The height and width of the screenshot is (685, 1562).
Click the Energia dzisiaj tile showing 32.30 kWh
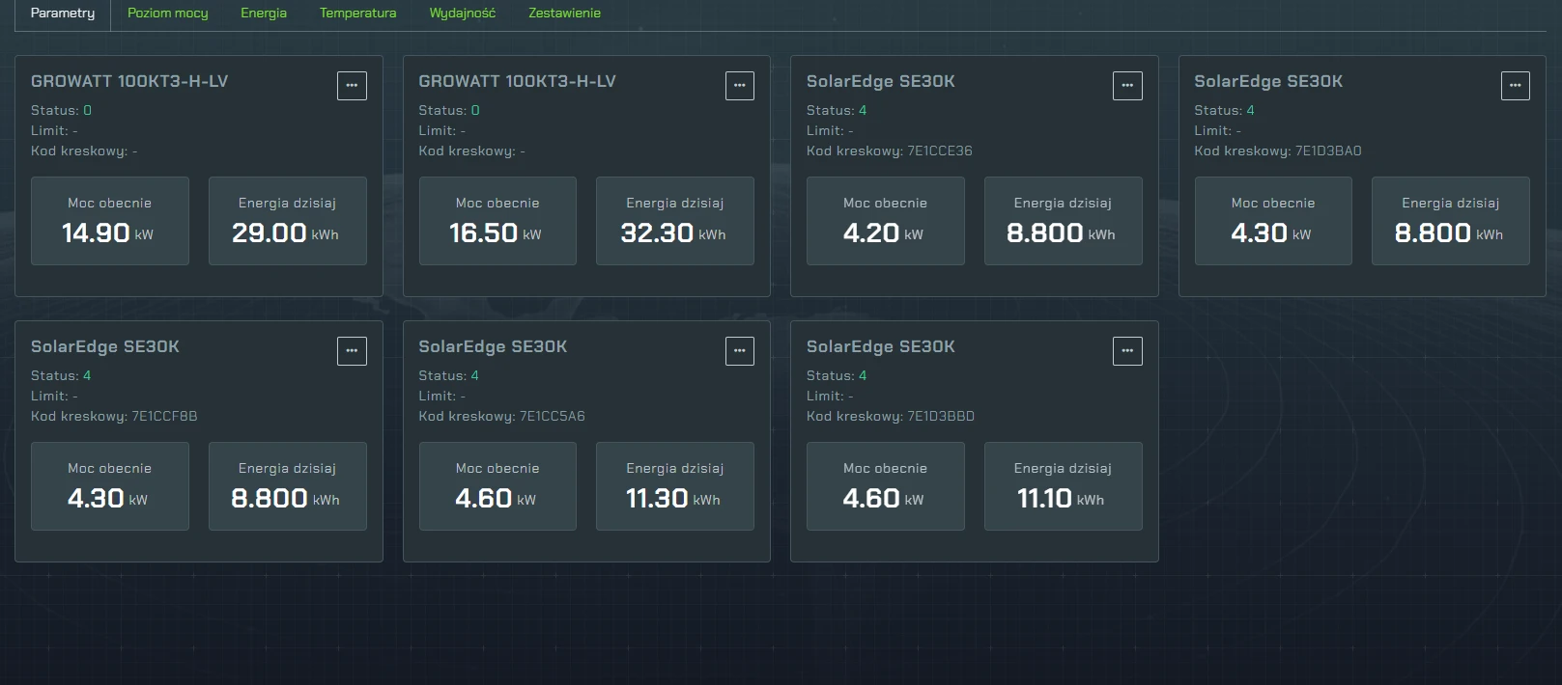point(674,221)
